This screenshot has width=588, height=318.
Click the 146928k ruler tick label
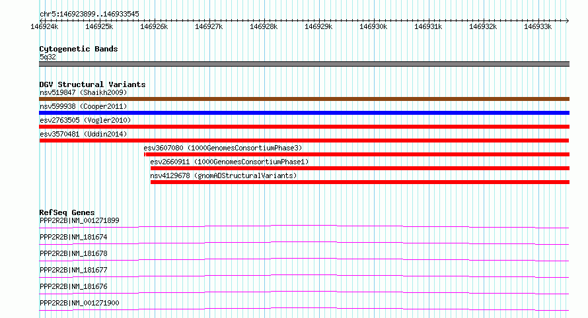pyautogui.click(x=264, y=26)
